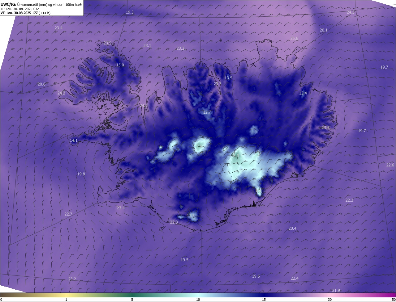The image size is (396, 302).
Task: Click the value label 15.0 over the Westfjords
Action: (120, 65)
